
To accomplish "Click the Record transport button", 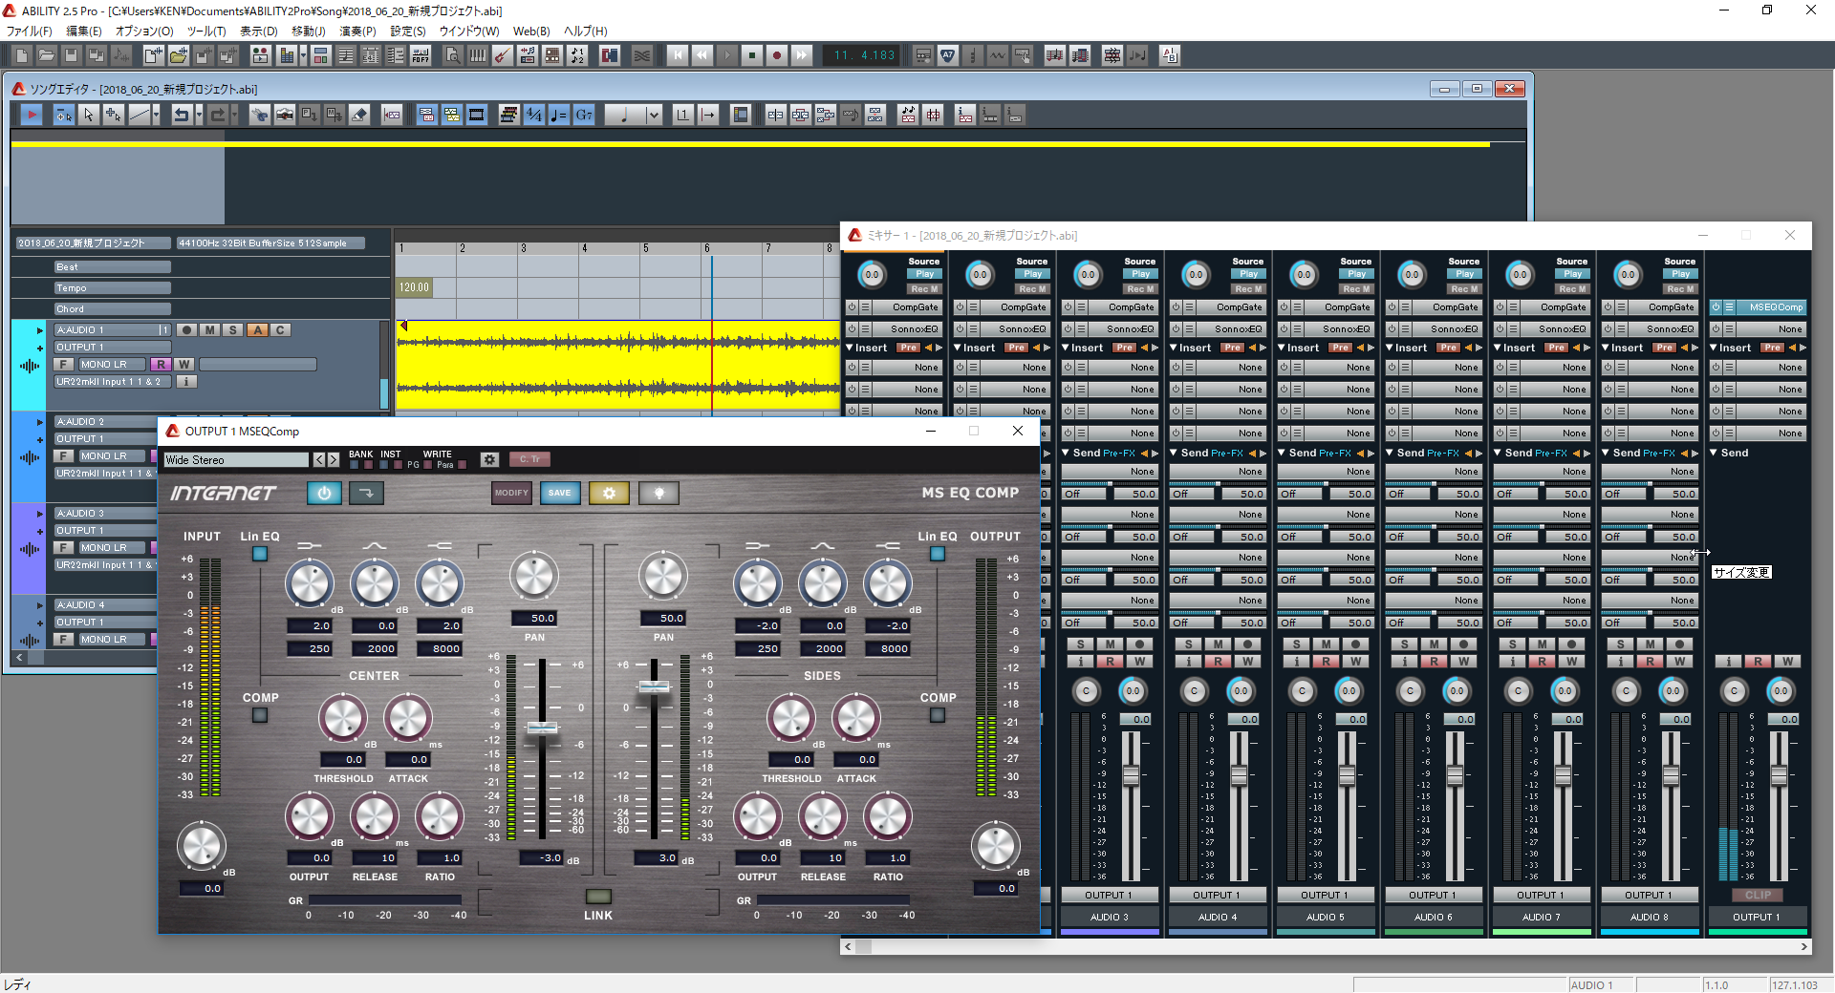I will (x=776, y=55).
